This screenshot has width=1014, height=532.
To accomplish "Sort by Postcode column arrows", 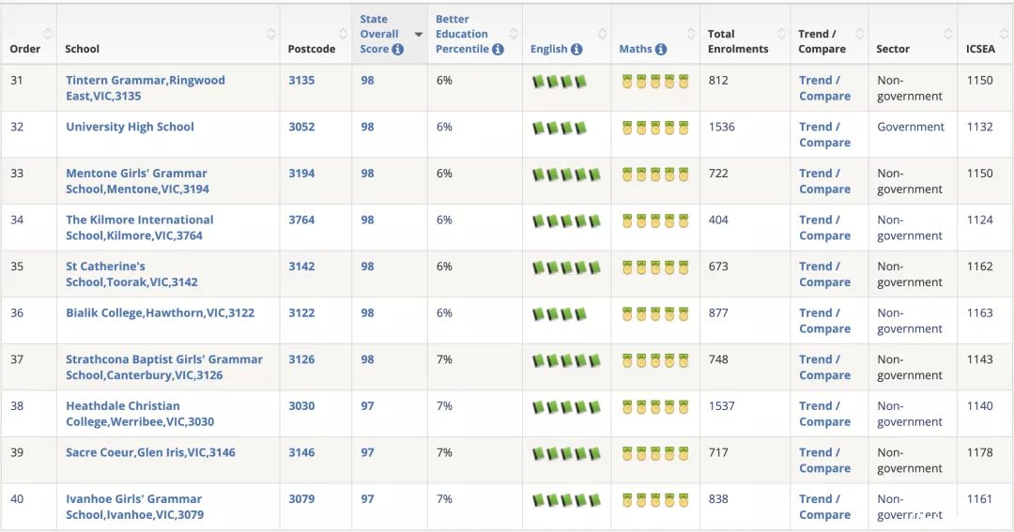I will pos(343,34).
